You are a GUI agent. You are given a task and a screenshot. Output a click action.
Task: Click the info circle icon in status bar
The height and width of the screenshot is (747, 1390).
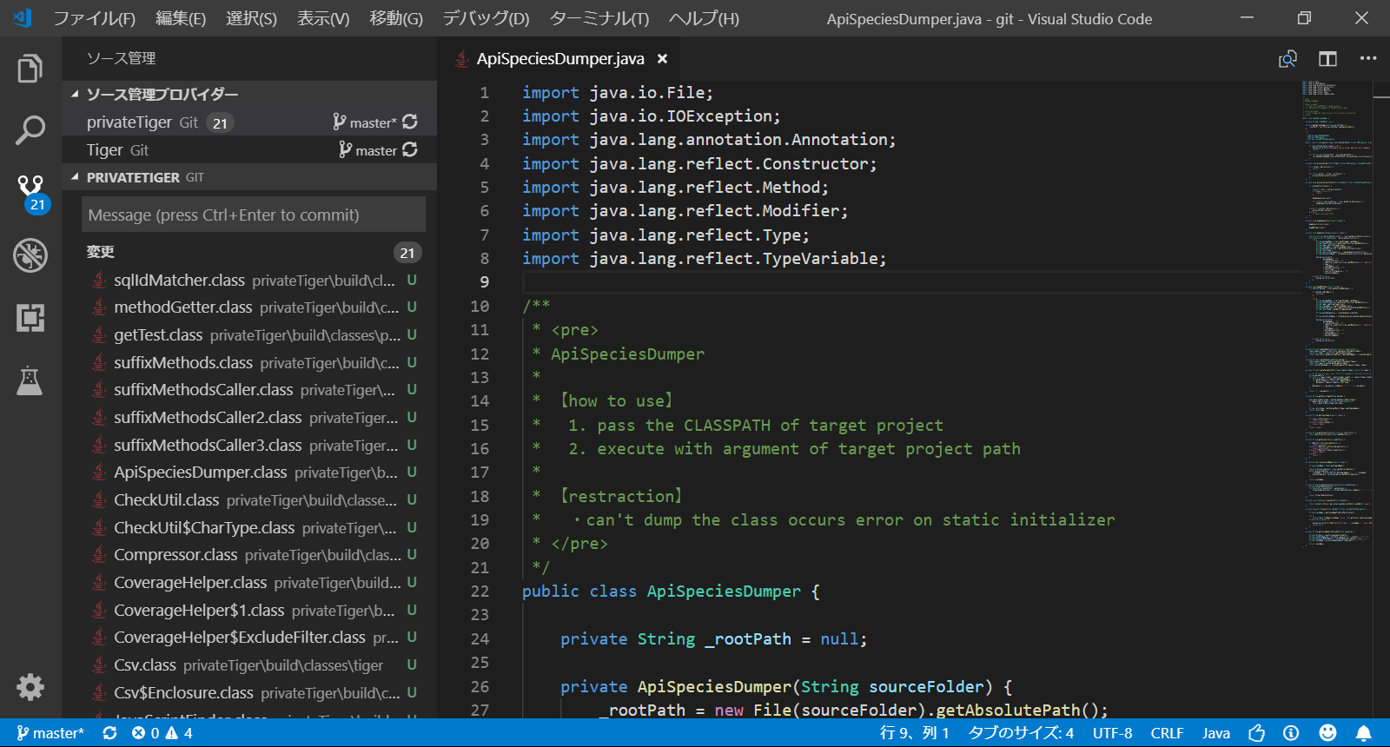(1291, 733)
